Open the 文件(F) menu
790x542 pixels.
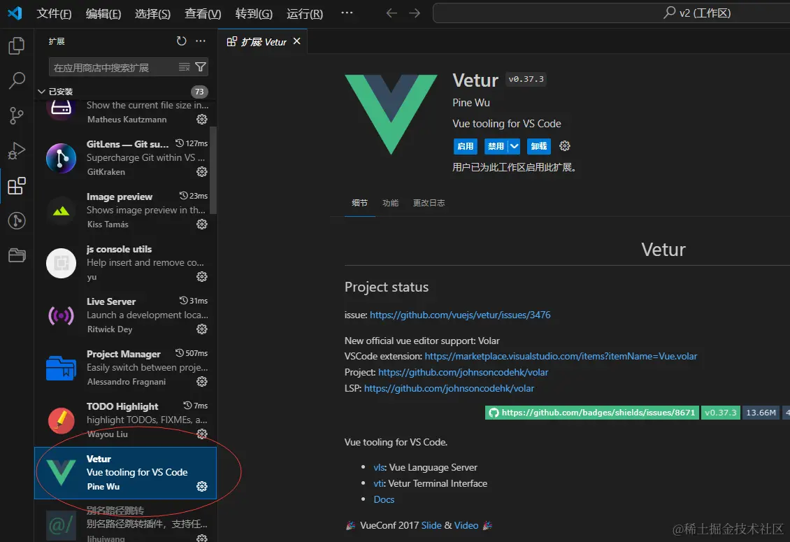54,13
